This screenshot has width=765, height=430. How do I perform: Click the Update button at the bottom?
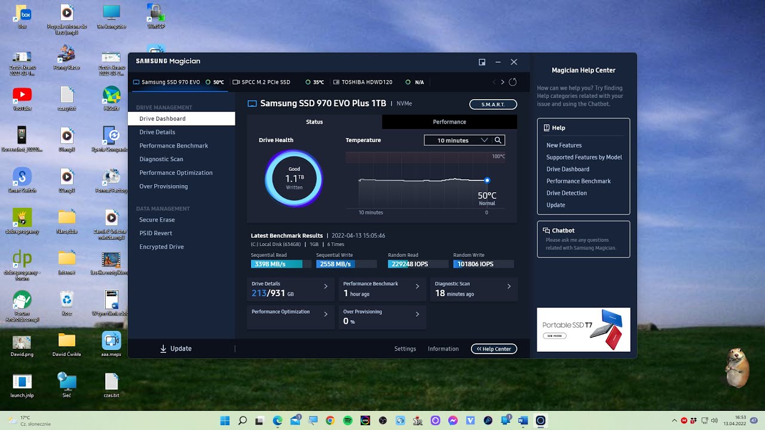click(x=176, y=349)
